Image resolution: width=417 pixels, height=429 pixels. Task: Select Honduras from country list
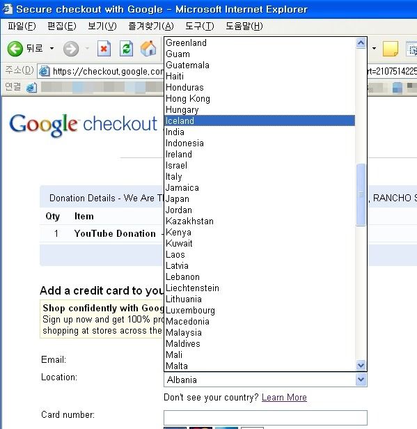pos(260,87)
